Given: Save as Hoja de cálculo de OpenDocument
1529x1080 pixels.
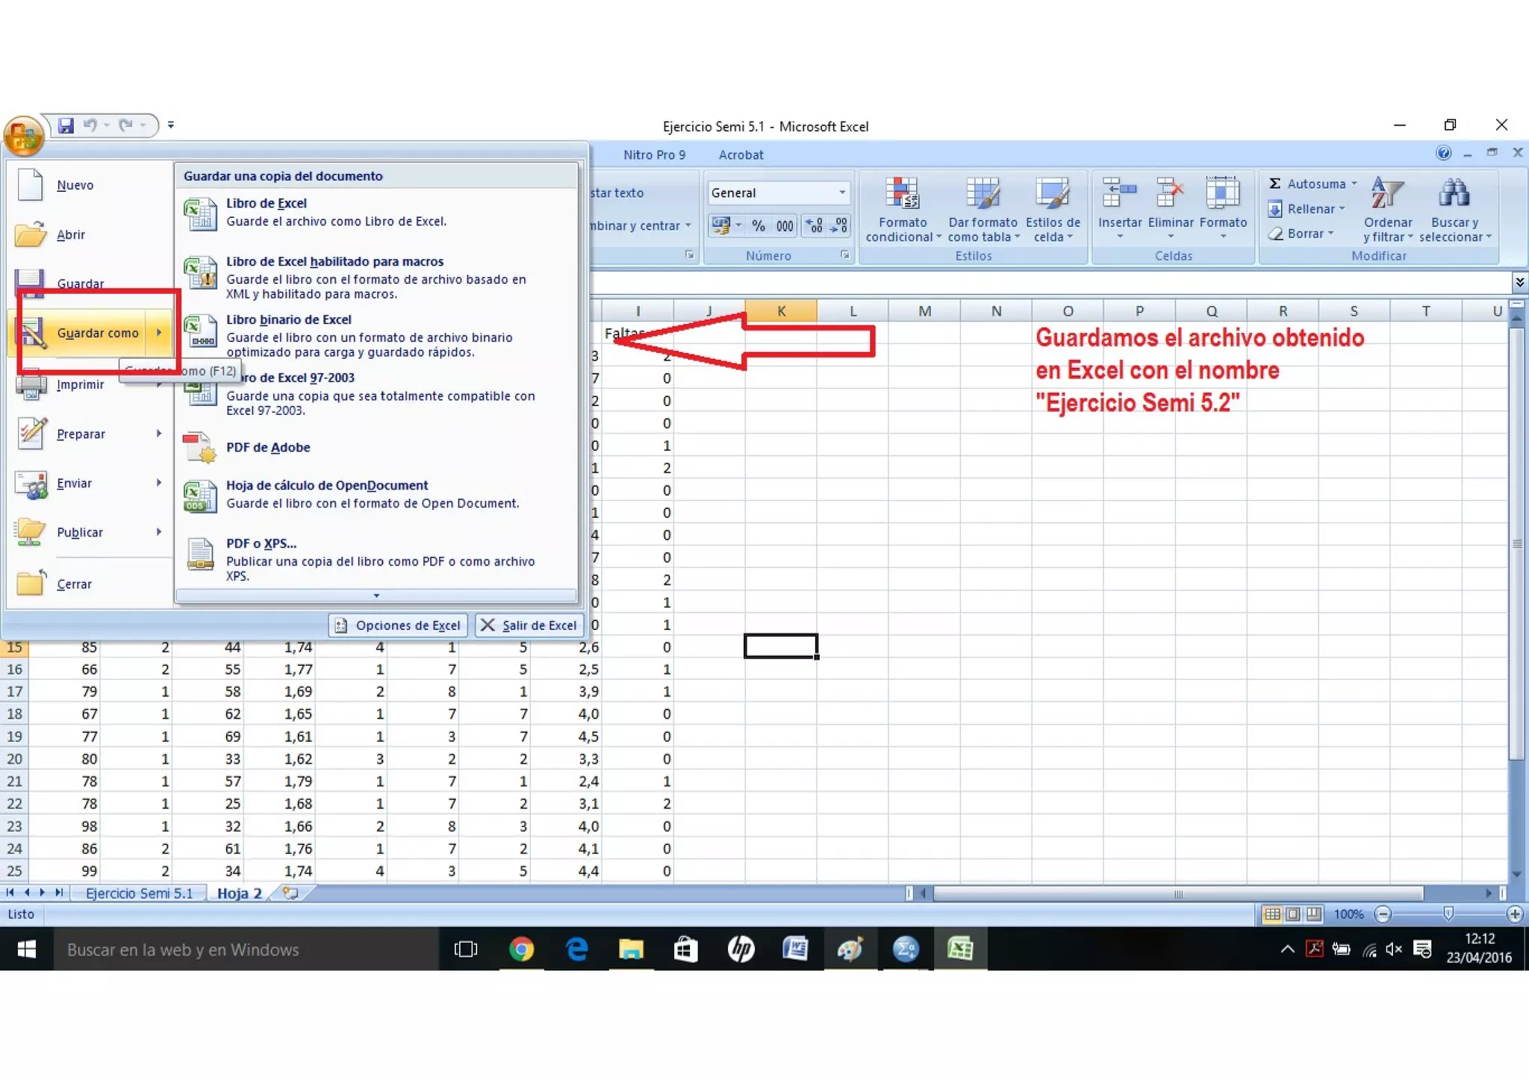Looking at the screenshot, I should (376, 494).
